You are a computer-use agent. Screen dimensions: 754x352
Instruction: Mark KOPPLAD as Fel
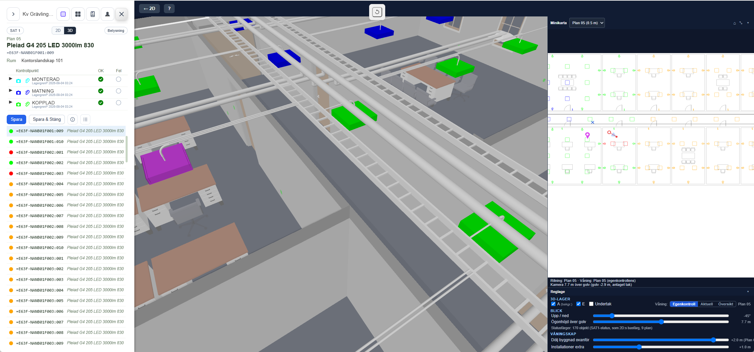click(119, 103)
